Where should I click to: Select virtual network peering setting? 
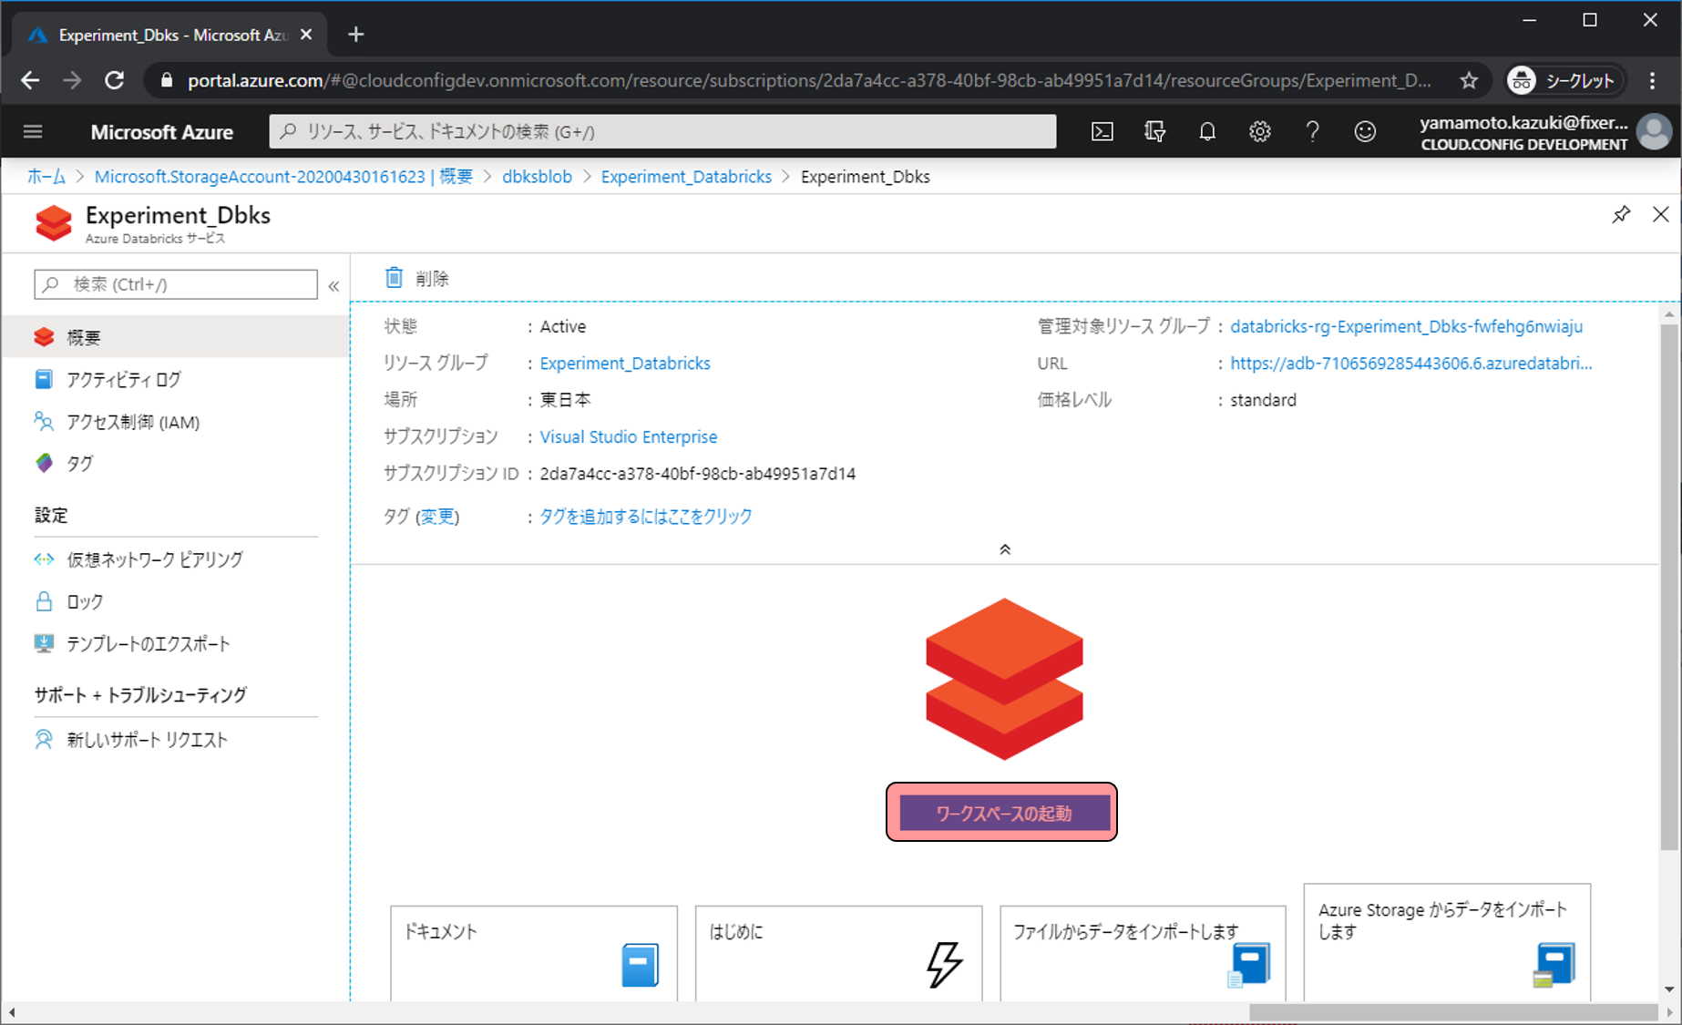tap(154, 559)
